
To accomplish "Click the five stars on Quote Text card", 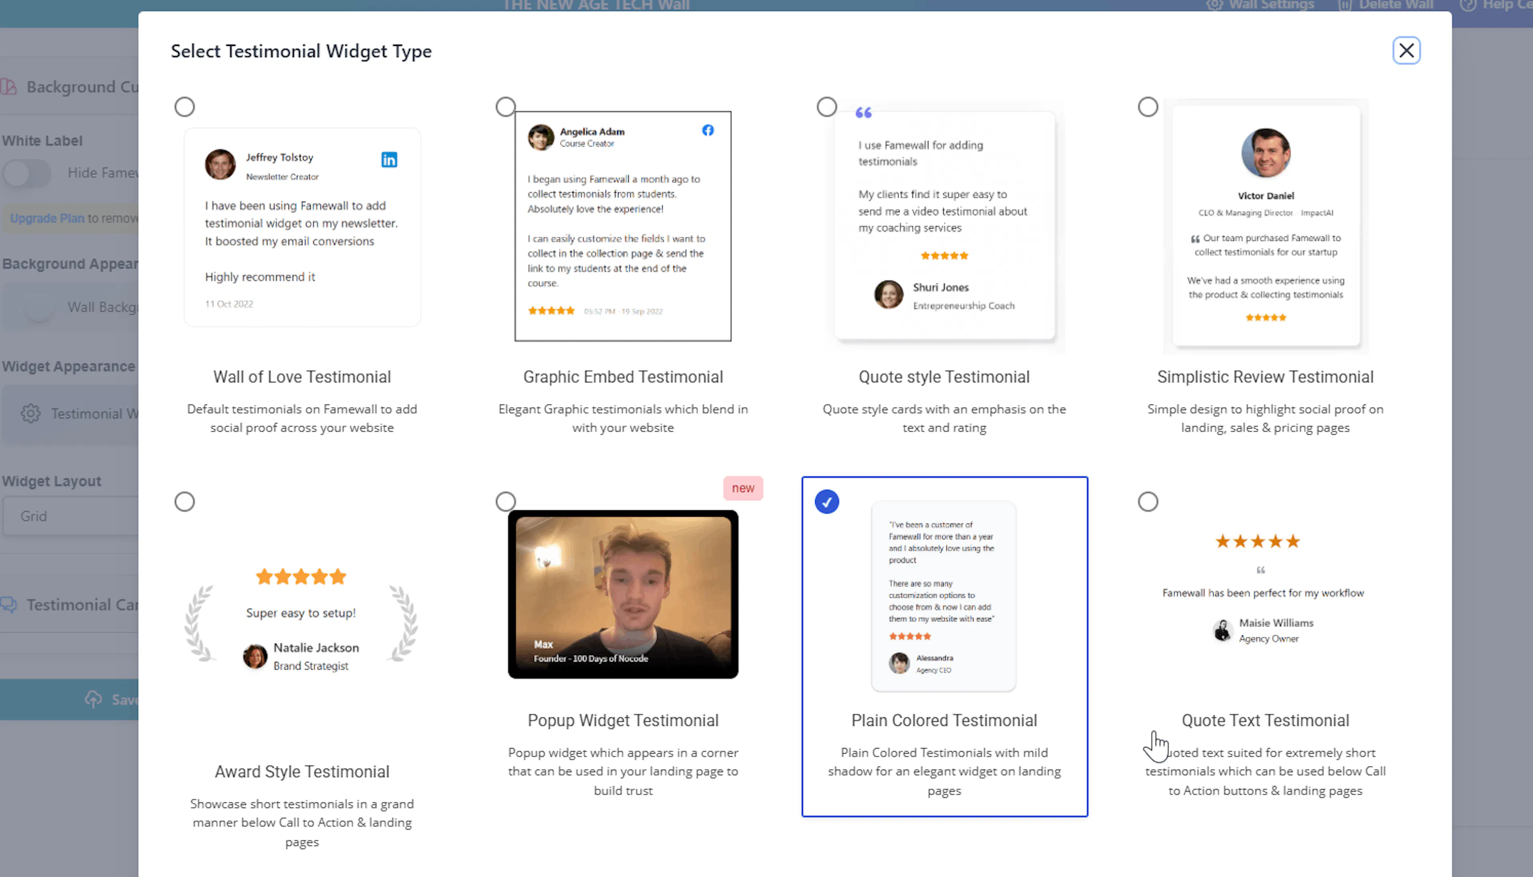I will 1258,541.
